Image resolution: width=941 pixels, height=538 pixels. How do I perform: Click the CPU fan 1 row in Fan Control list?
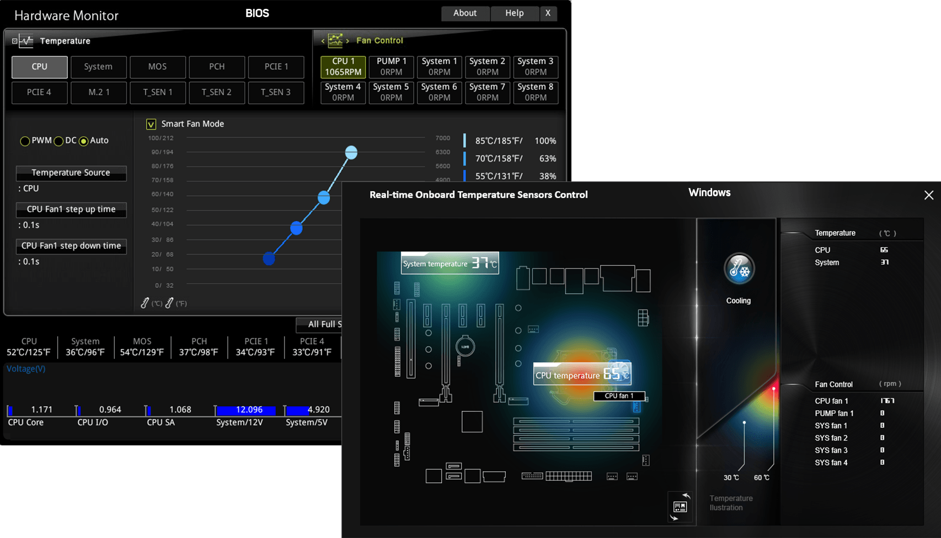point(855,401)
